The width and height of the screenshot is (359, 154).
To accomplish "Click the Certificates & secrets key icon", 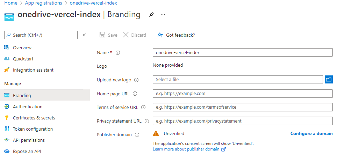I will [7, 118].
